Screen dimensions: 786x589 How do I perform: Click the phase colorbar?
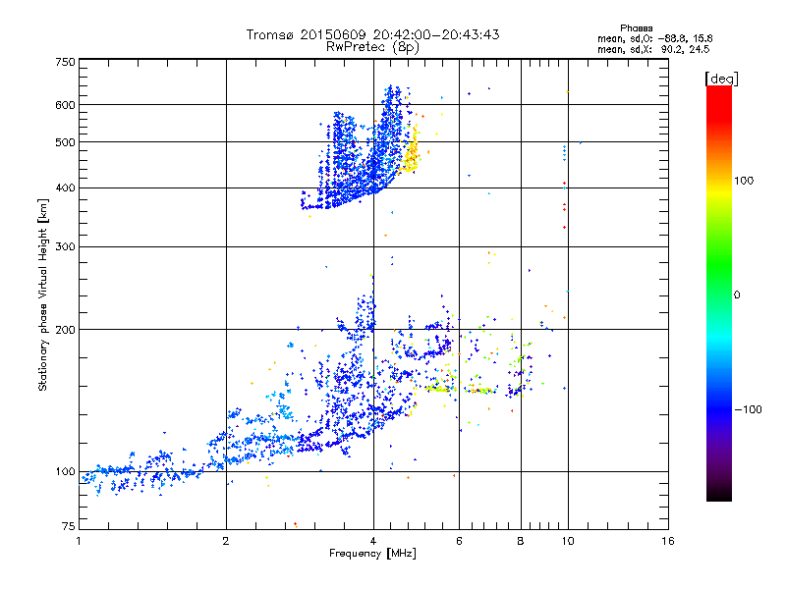(719, 293)
